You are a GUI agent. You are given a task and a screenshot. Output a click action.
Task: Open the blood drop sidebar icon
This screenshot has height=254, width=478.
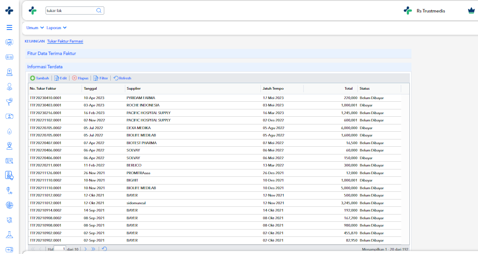point(9,131)
